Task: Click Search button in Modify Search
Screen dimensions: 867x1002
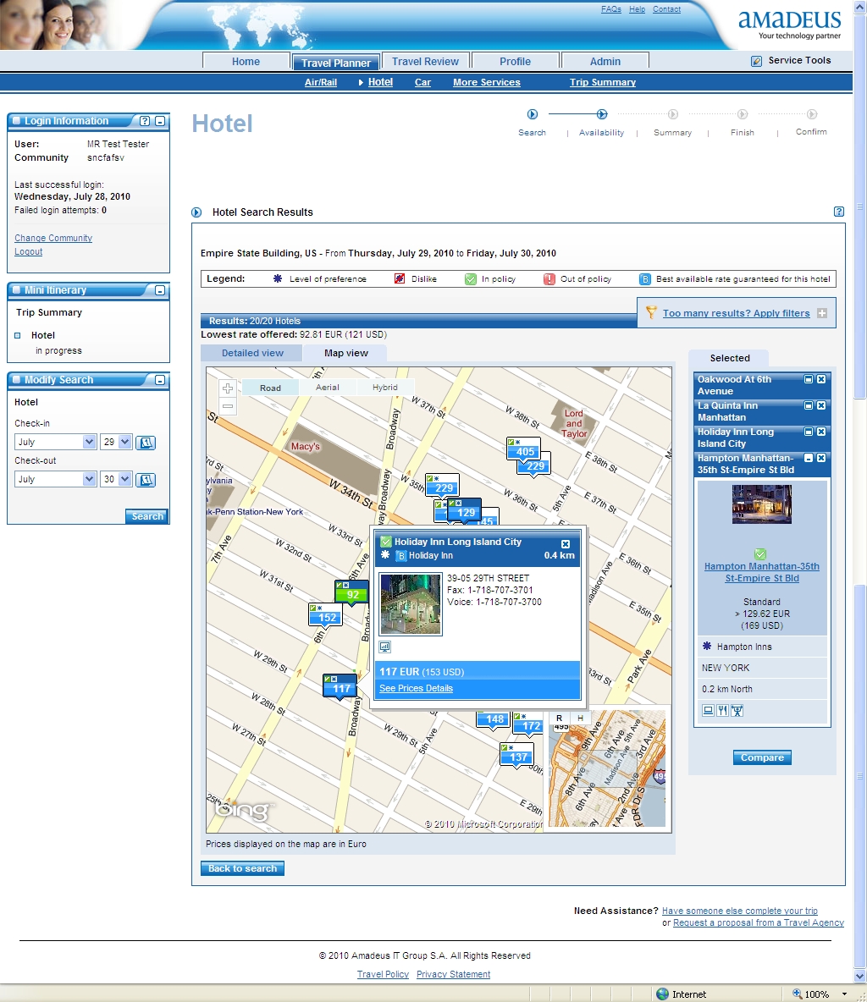Action: pos(147,516)
